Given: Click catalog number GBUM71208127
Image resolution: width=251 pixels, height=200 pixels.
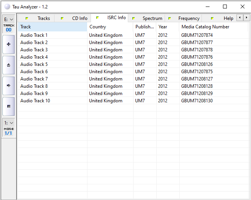Looking at the screenshot, I should click(197, 79).
